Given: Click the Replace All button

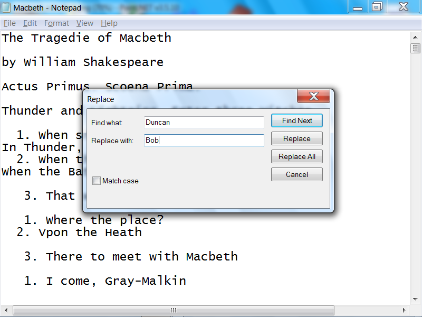Looking at the screenshot, I should [x=296, y=156].
